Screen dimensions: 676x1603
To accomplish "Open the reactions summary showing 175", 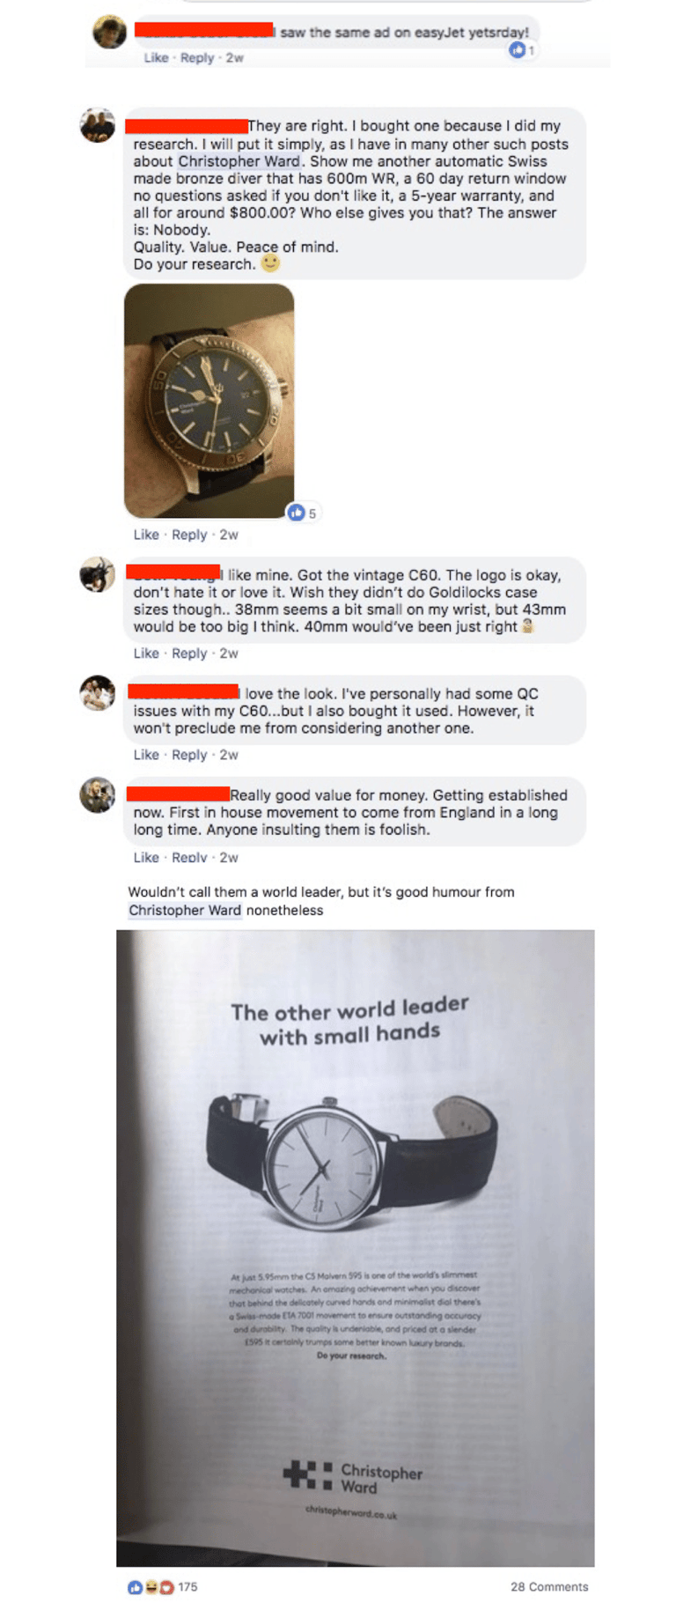I will (x=162, y=1586).
